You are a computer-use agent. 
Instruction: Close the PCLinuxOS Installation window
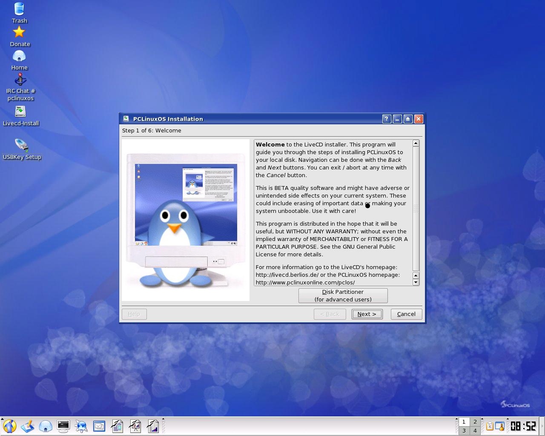(419, 119)
